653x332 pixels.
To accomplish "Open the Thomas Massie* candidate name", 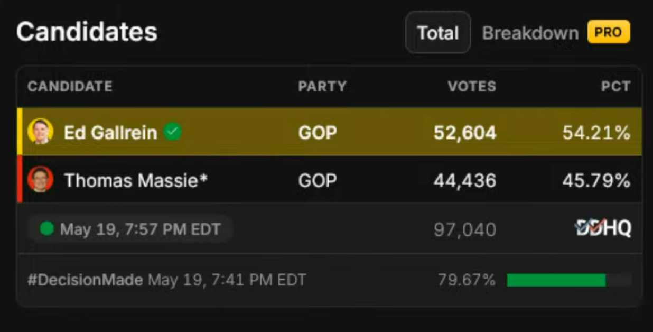I will 136,181.
